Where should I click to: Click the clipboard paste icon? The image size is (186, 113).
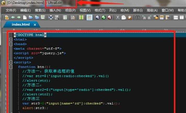130,17
